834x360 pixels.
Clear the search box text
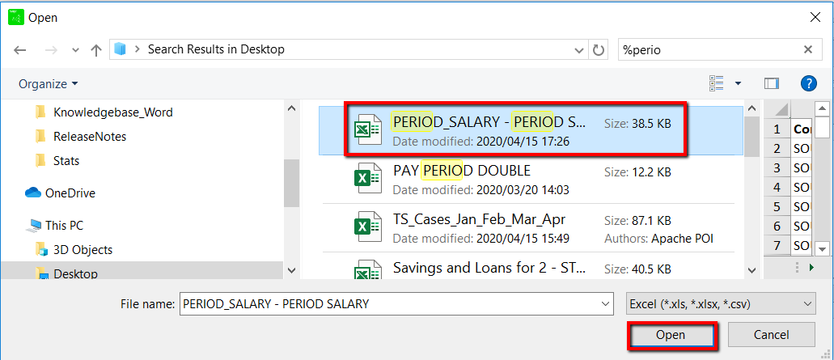click(807, 50)
